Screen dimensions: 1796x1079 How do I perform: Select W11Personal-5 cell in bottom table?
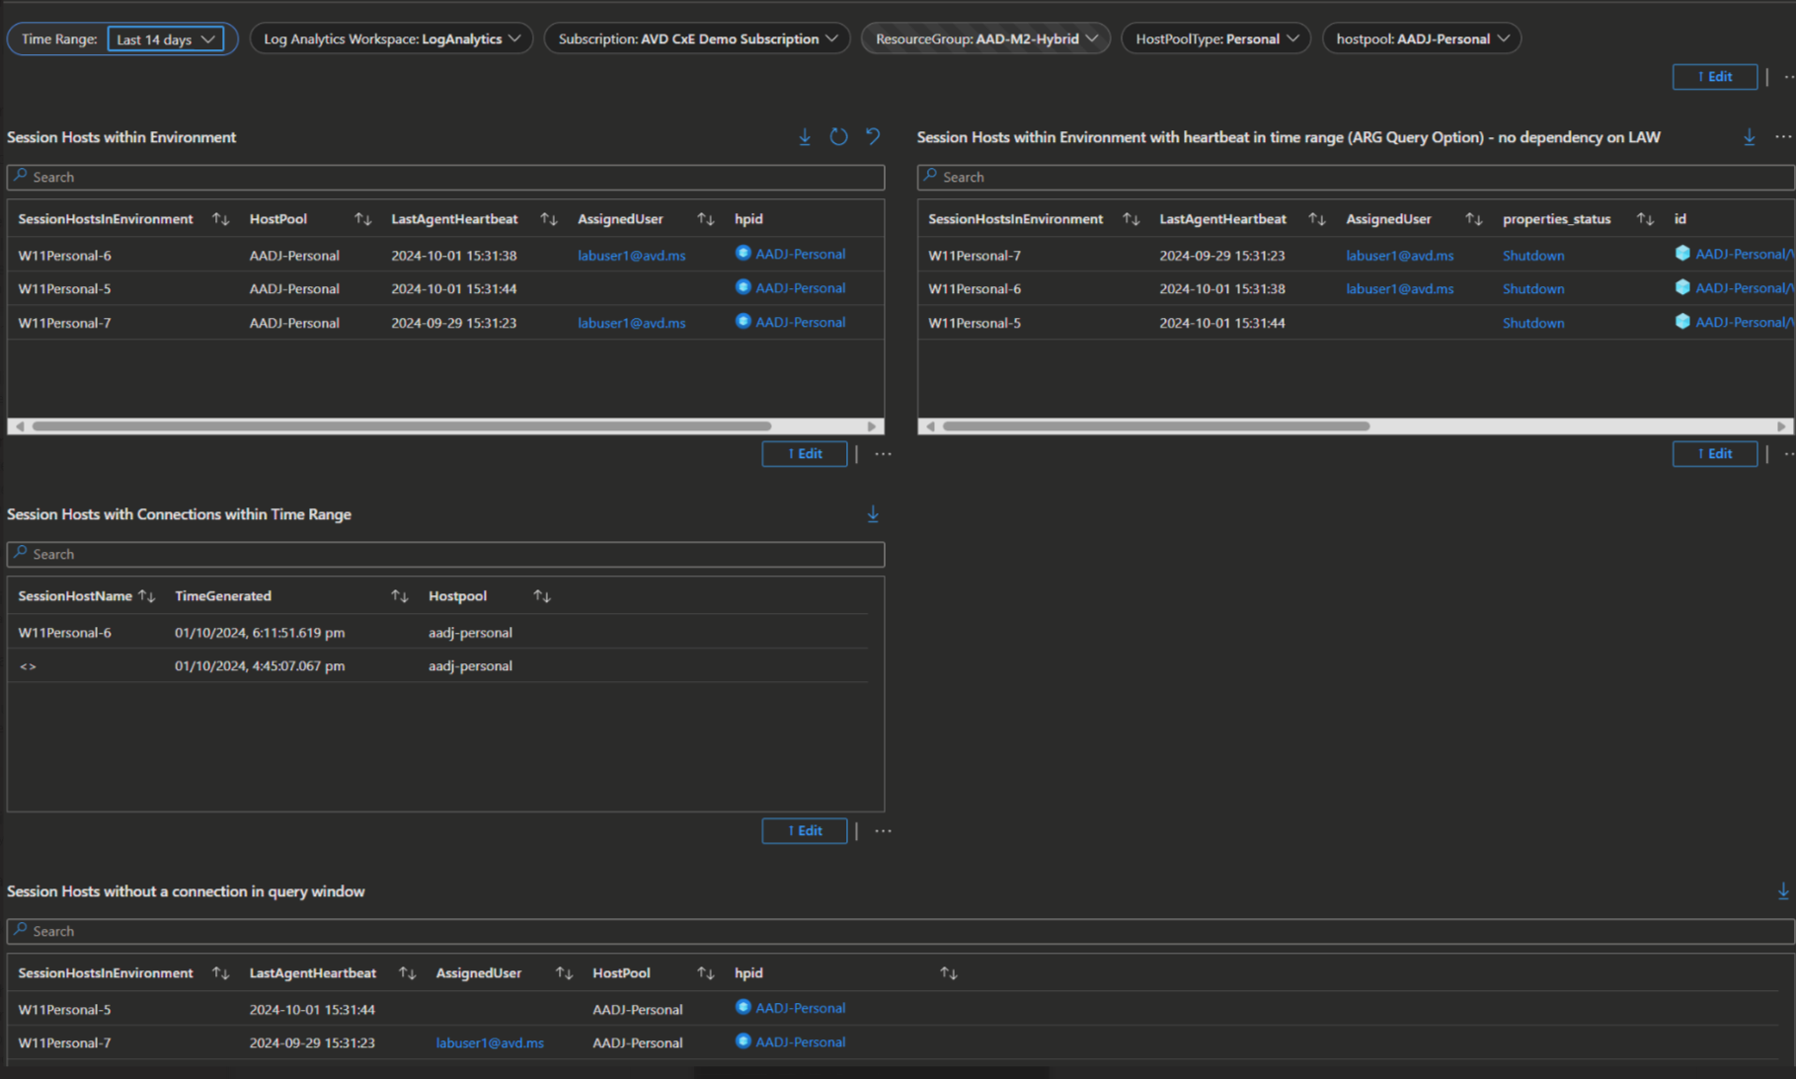[64, 1010]
